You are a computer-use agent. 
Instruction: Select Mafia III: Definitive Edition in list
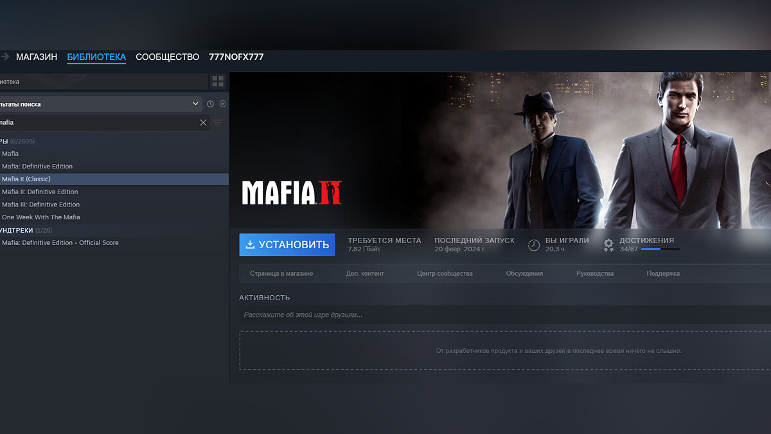tap(40, 204)
